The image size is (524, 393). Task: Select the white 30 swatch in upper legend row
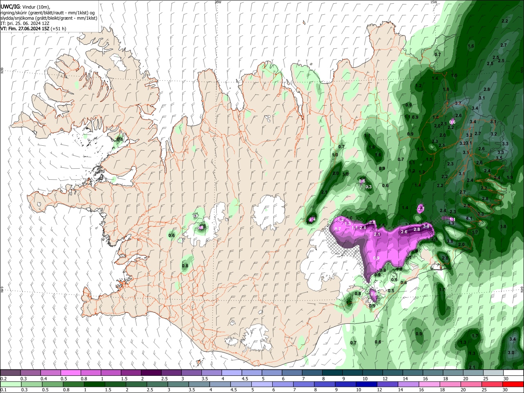tap(513, 373)
